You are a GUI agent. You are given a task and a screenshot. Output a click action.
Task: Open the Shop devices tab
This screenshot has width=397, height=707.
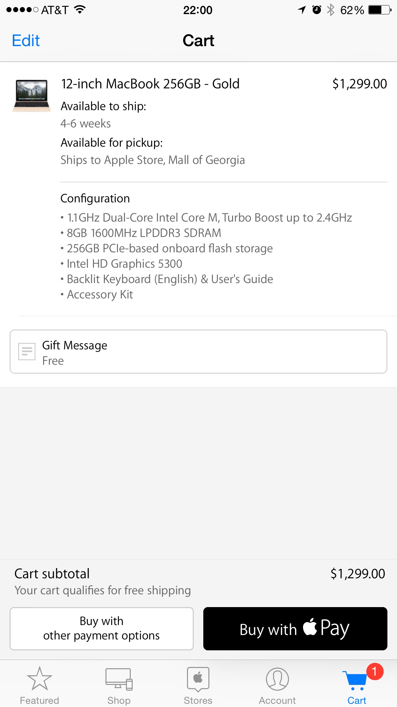(x=119, y=685)
